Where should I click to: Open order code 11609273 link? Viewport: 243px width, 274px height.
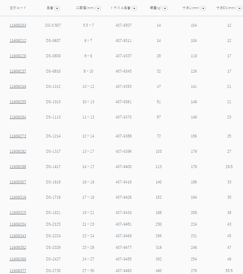point(18,136)
